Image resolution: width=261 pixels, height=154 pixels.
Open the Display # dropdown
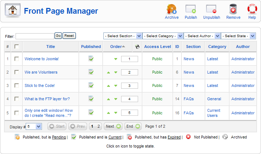point(34,127)
